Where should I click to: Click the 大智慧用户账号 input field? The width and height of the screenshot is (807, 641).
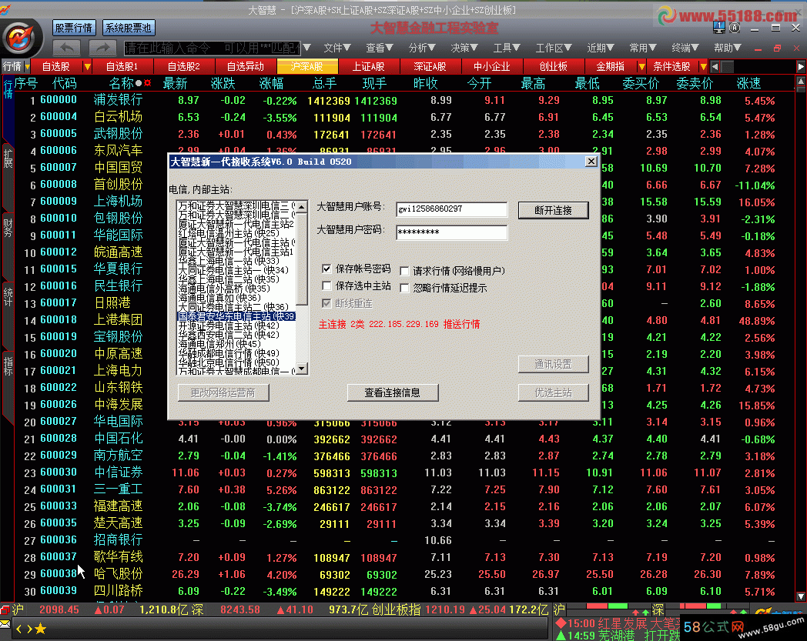pos(451,209)
